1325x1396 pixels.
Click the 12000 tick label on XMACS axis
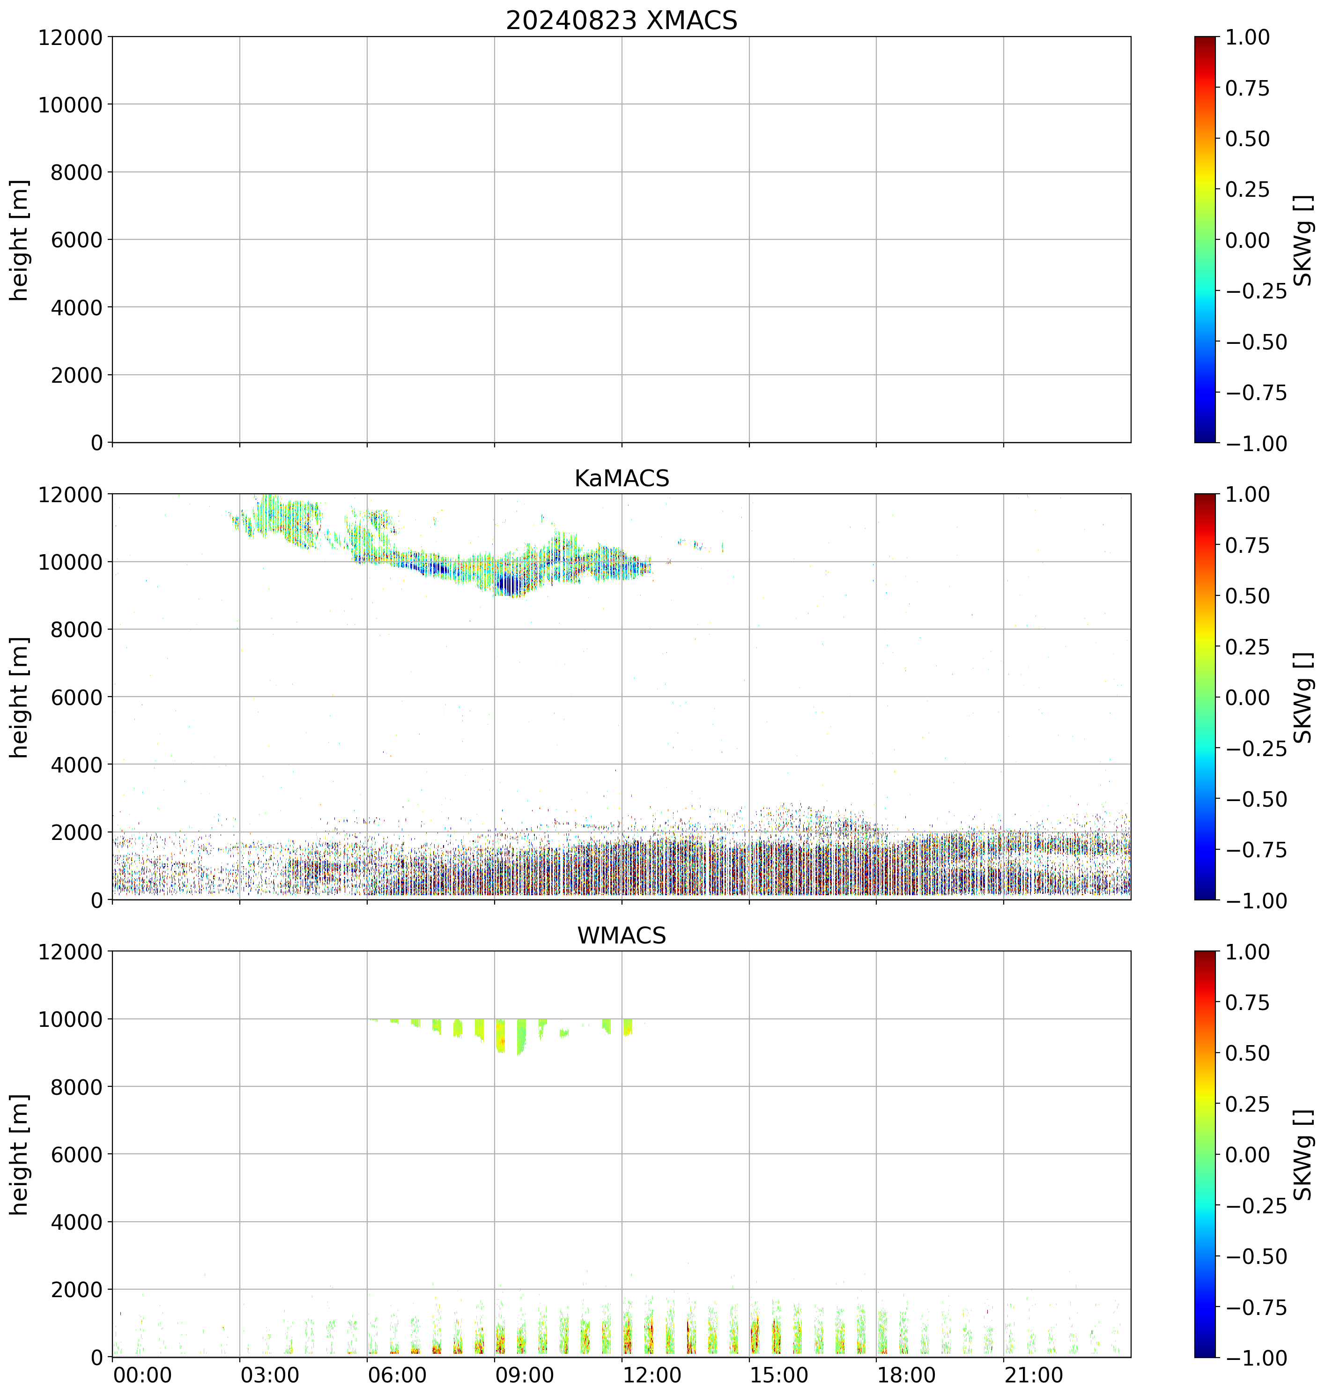click(x=70, y=37)
